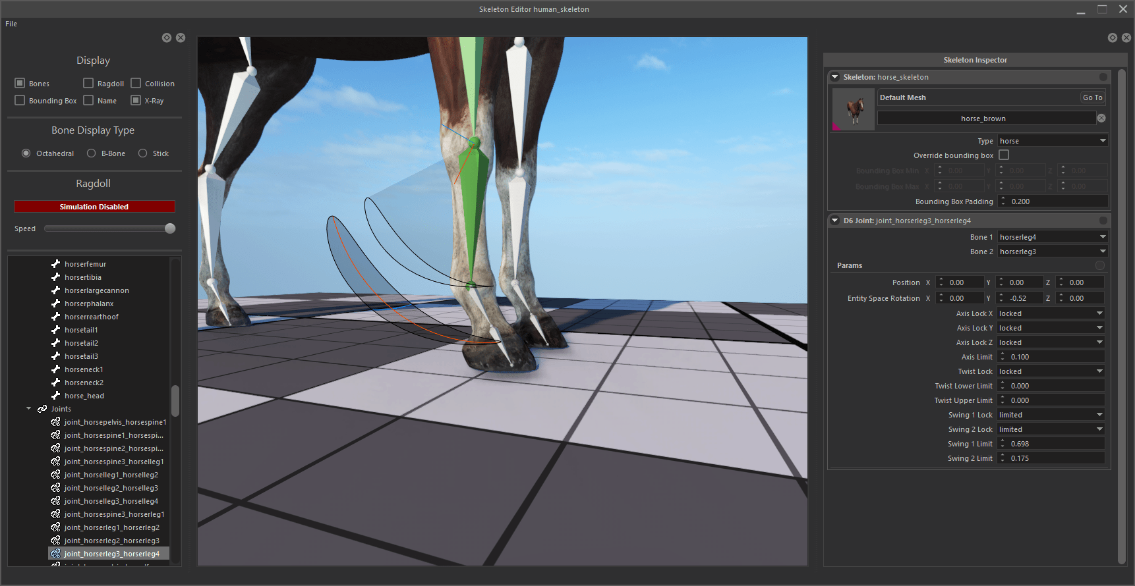Viewport: 1135px width, 586px height.
Task: Click the bone icon beside horserrearthoof
Action: coord(56,317)
